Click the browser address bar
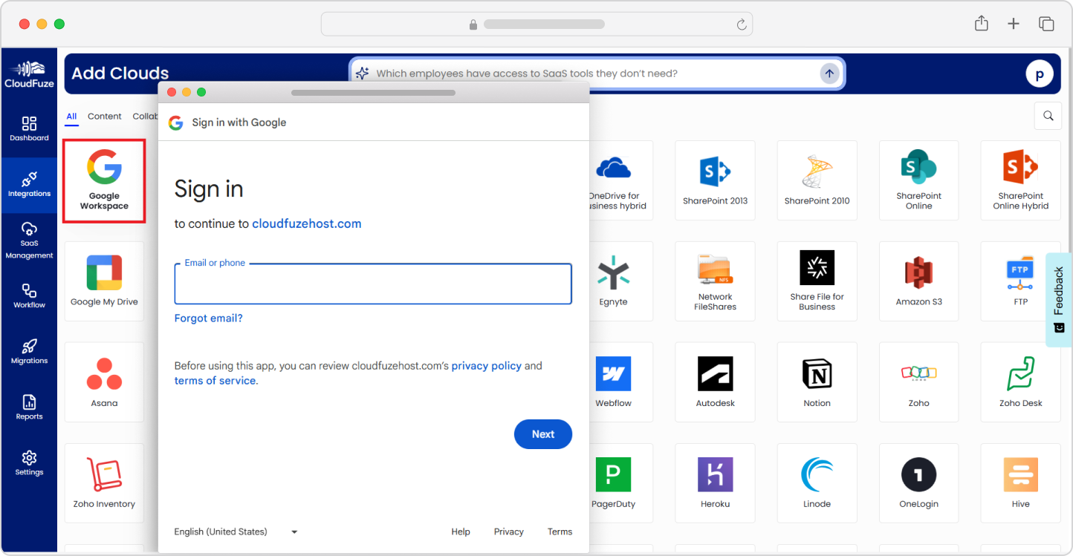Viewport: 1073px width, 556px height. [x=536, y=24]
